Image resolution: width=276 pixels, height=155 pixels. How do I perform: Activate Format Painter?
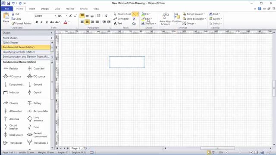pyautogui.click(x=22, y=23)
